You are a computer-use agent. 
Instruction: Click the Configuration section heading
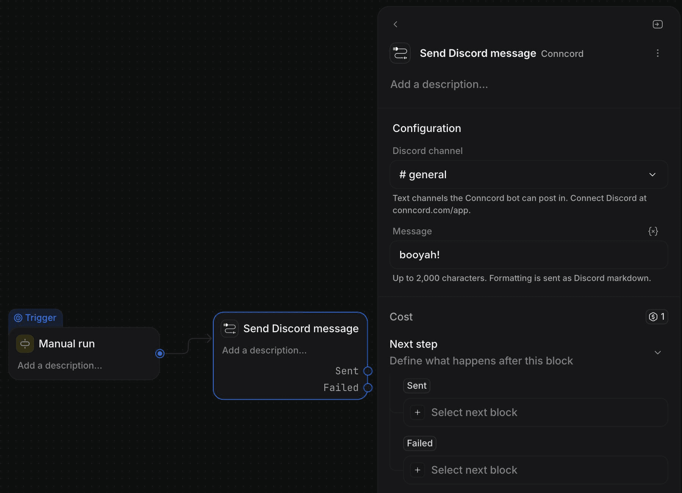[427, 128]
